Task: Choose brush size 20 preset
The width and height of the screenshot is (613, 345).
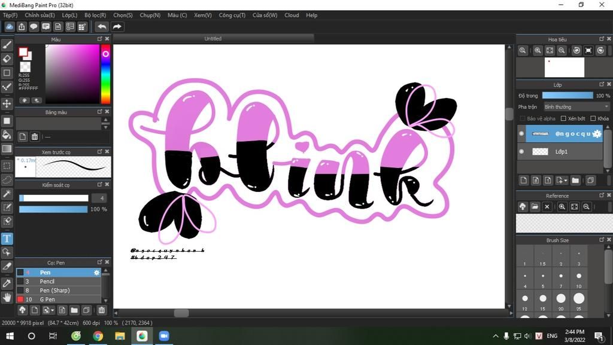Action: [x=560, y=301]
